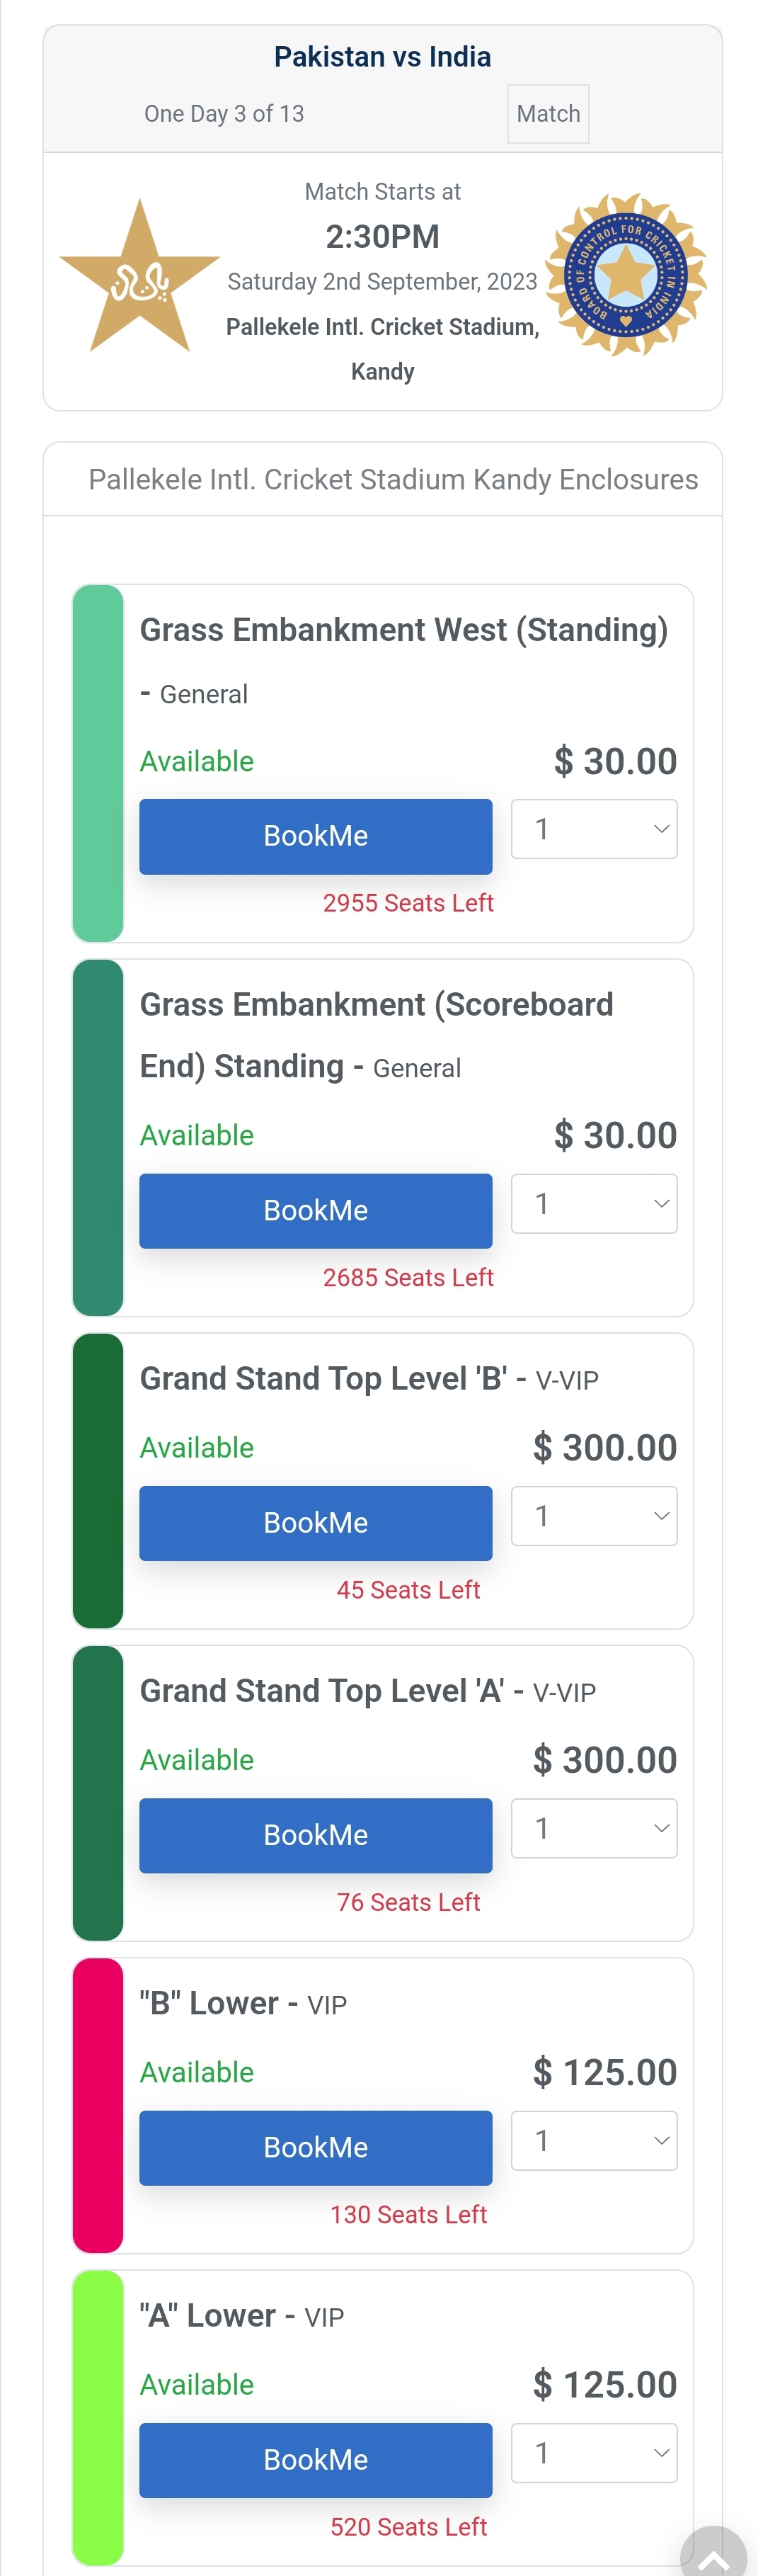Book Grand Stand Top Level 'A' tickets
758x2576 pixels.
(316, 1835)
